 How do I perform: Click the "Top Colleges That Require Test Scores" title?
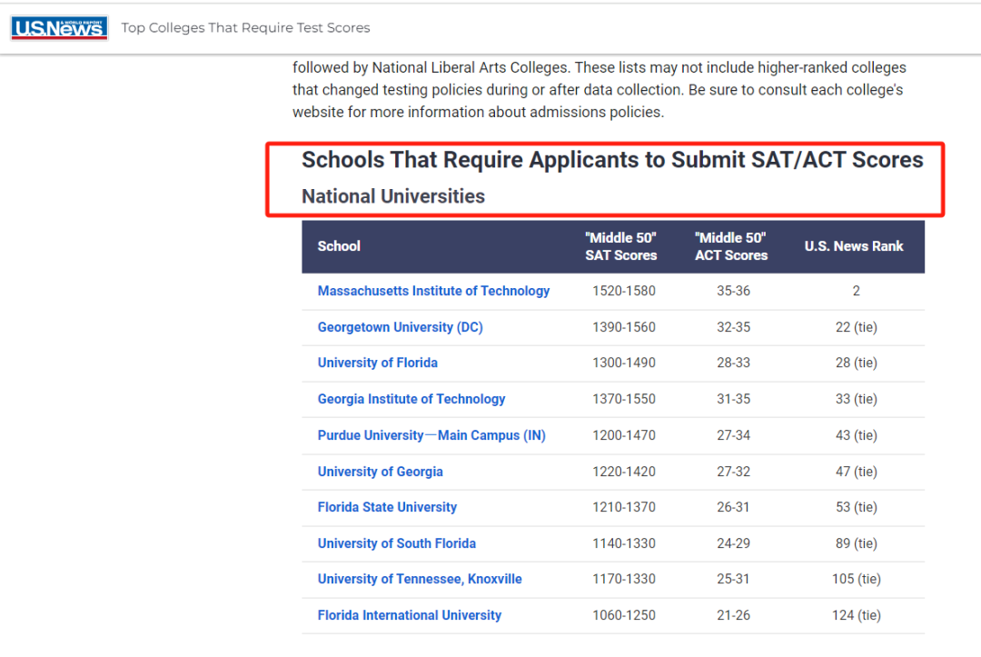point(246,28)
